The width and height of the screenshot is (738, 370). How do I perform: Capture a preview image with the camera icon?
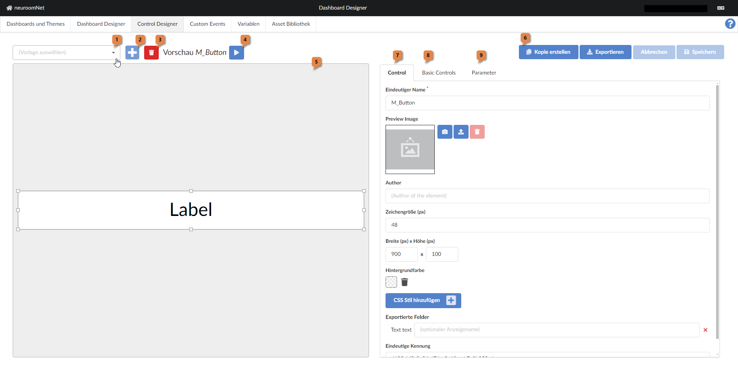pyautogui.click(x=445, y=132)
